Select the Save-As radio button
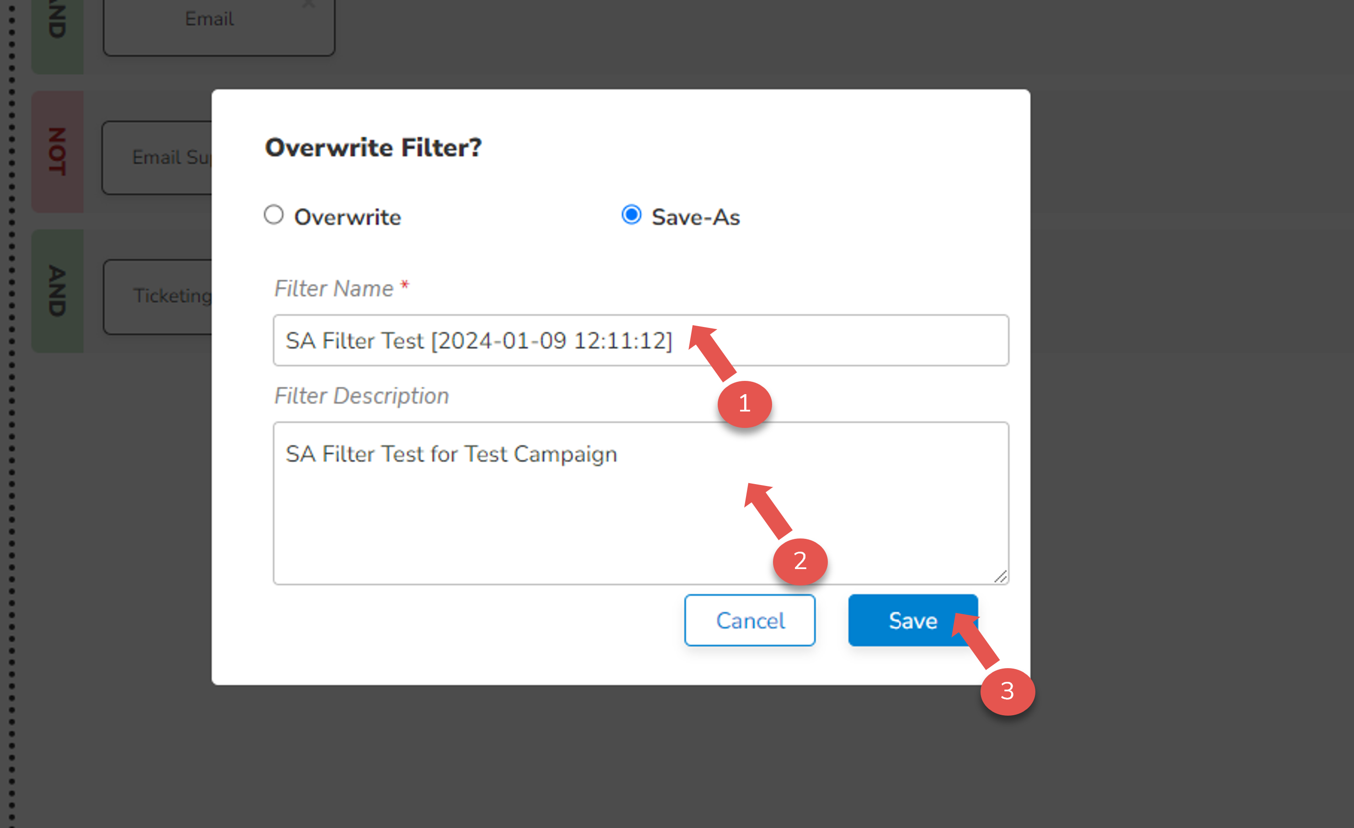 click(631, 215)
